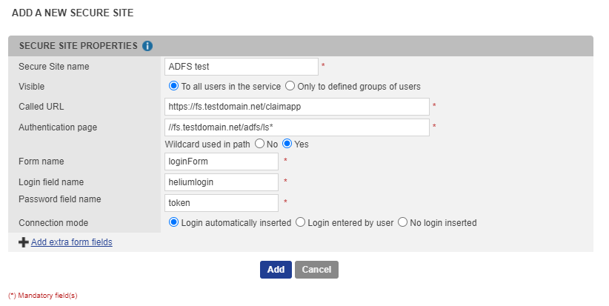Click the info icon beside Secure Site Properties
The image size is (609, 306).
tap(147, 46)
